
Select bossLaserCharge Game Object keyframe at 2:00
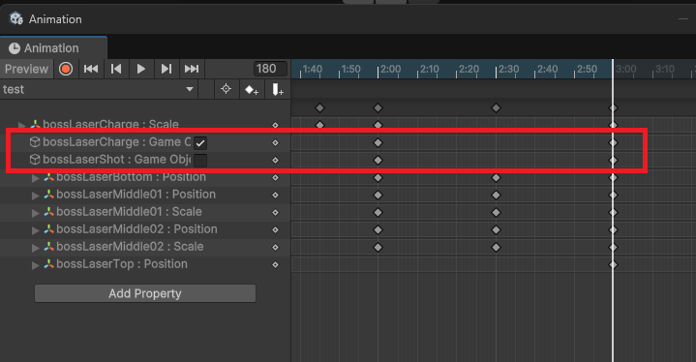[x=378, y=143]
